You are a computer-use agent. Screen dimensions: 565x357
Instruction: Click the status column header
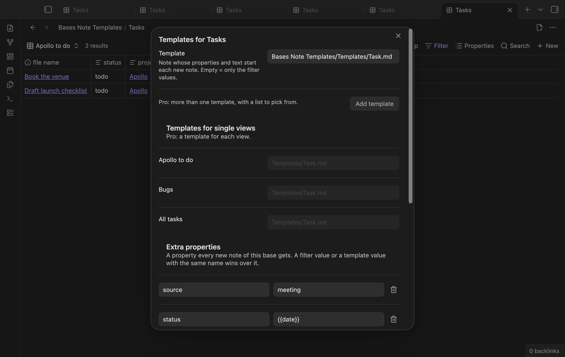click(108, 62)
